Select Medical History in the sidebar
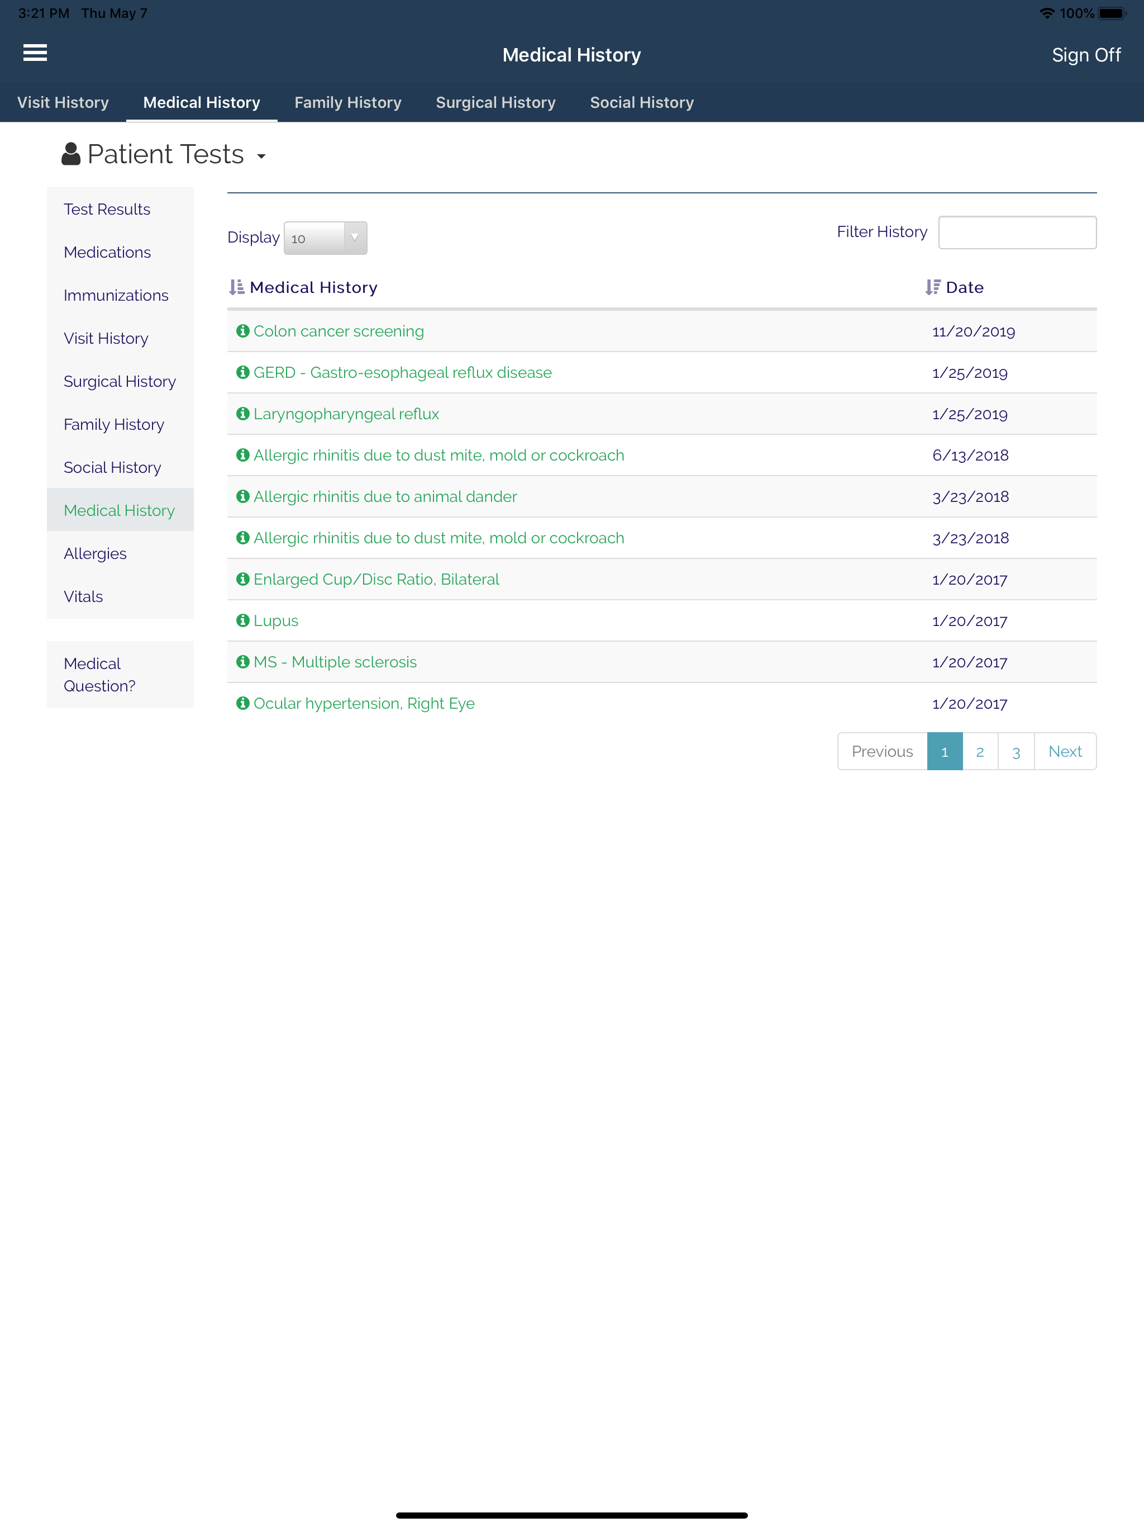 coord(120,510)
